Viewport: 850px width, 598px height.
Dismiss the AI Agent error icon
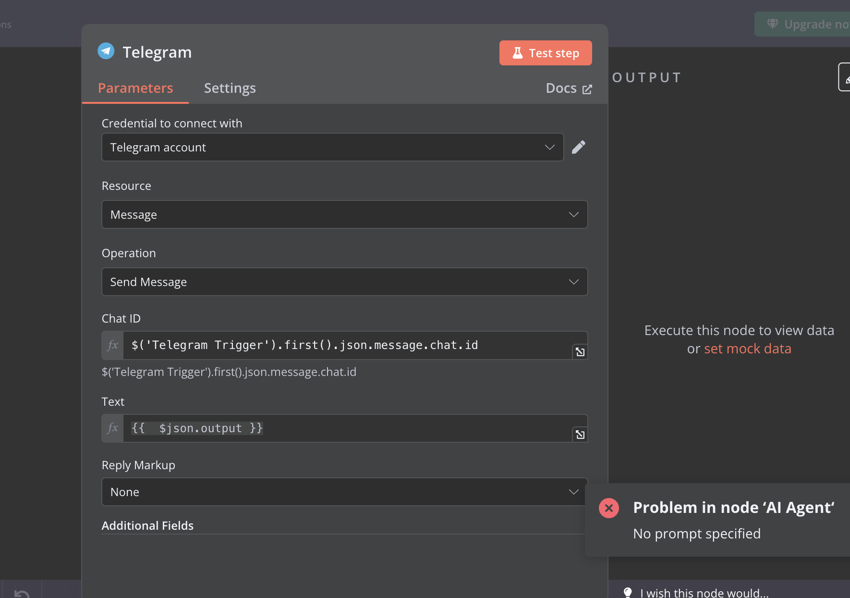coord(609,508)
